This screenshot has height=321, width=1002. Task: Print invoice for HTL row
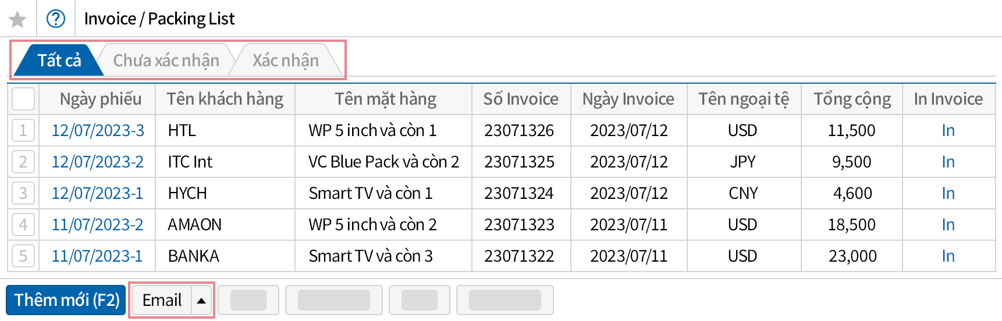(x=948, y=130)
